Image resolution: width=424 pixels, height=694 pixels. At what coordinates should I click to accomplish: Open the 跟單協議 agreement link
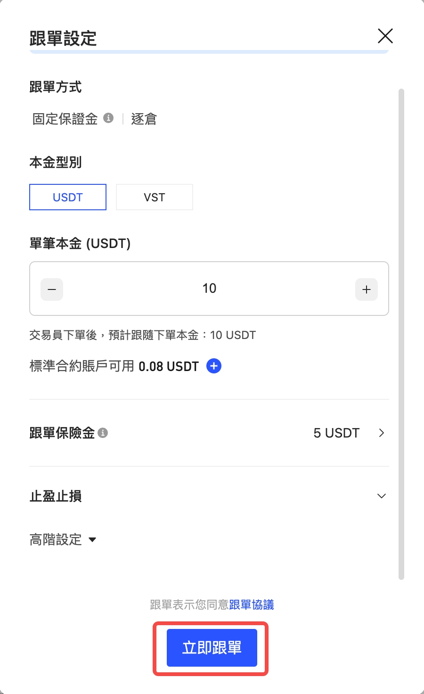[252, 604]
